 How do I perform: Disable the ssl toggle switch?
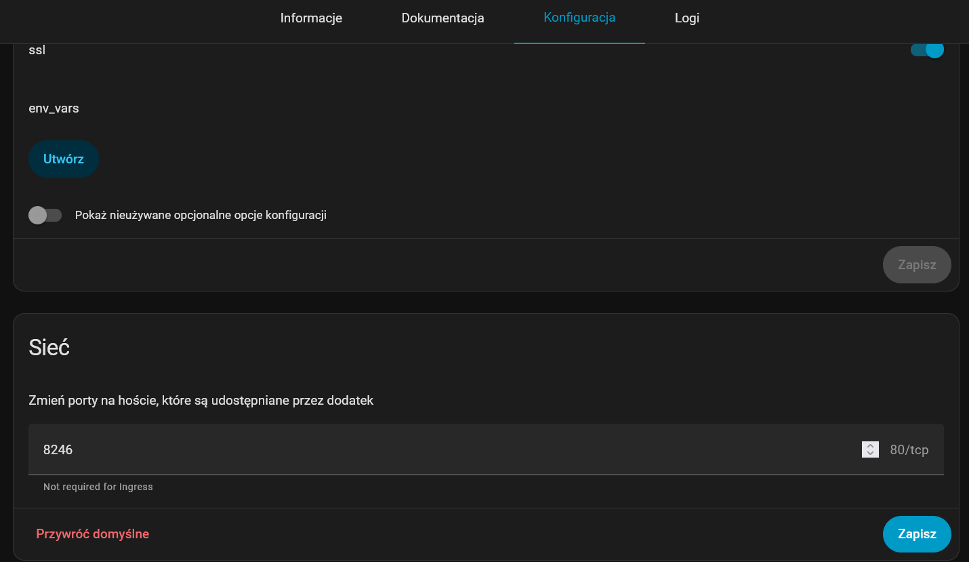coord(927,49)
